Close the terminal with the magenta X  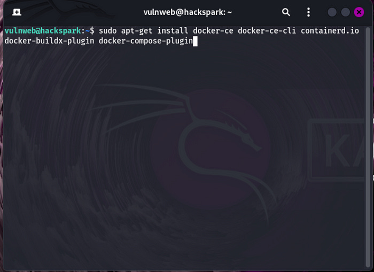coord(359,12)
